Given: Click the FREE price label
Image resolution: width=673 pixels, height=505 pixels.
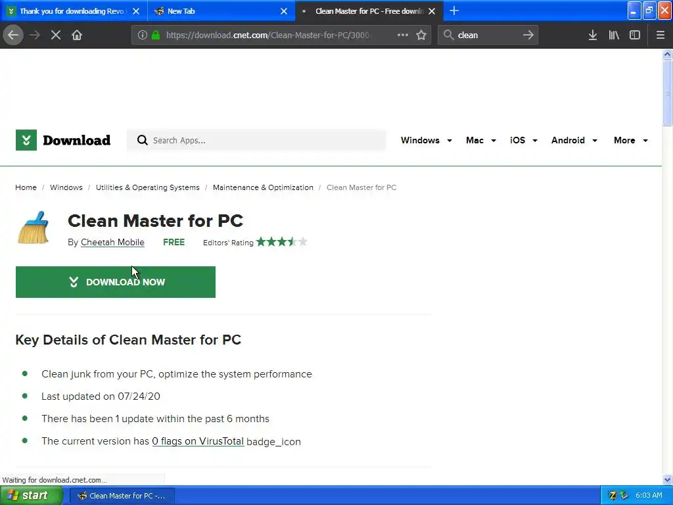Looking at the screenshot, I should coord(174,242).
